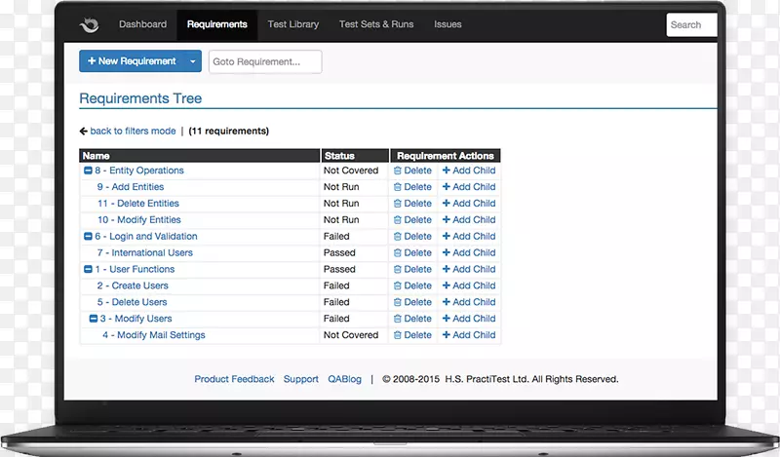Focus the Goto Requirement input field
This screenshot has width=780, height=457.
pyautogui.click(x=265, y=61)
